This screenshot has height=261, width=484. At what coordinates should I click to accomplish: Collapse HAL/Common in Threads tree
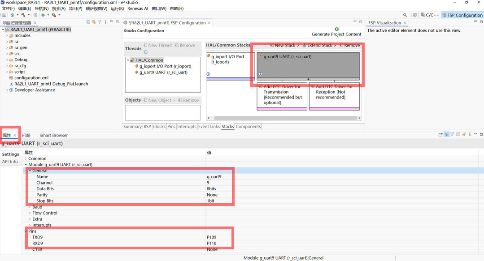(x=128, y=60)
